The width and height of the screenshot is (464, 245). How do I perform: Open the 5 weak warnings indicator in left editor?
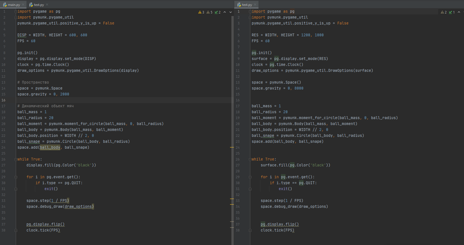(x=209, y=12)
